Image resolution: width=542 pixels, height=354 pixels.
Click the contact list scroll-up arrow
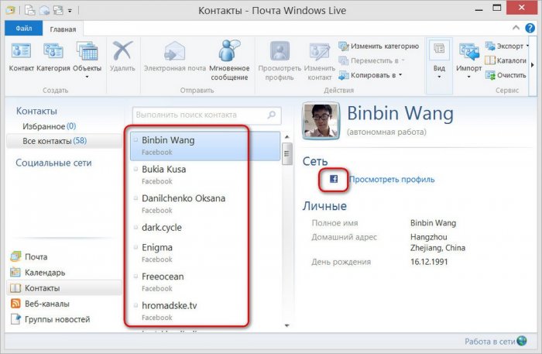click(287, 137)
